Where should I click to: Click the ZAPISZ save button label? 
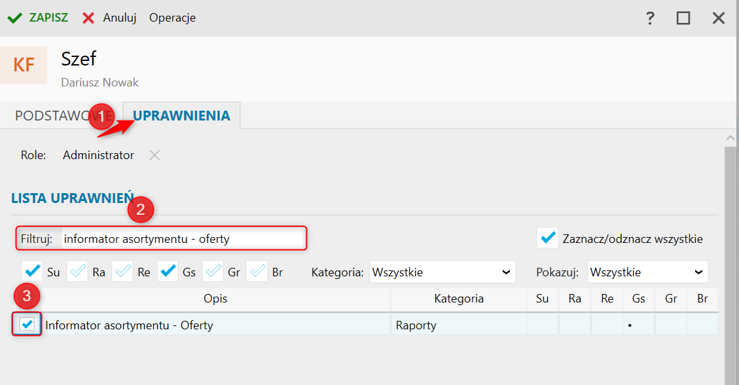pos(48,18)
